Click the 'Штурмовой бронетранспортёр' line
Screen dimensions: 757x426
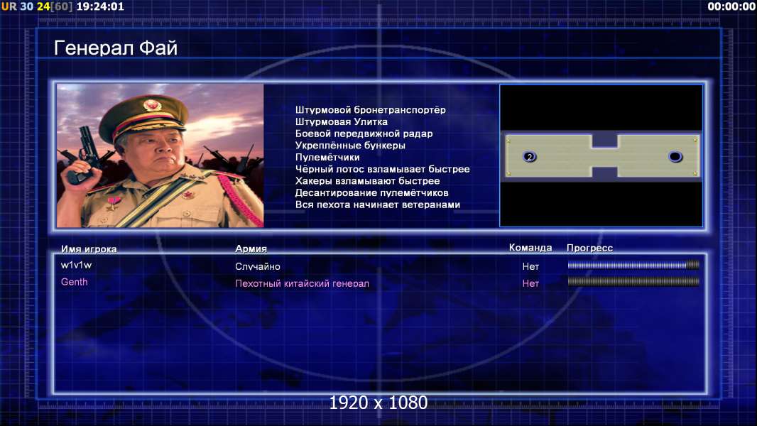click(370, 110)
